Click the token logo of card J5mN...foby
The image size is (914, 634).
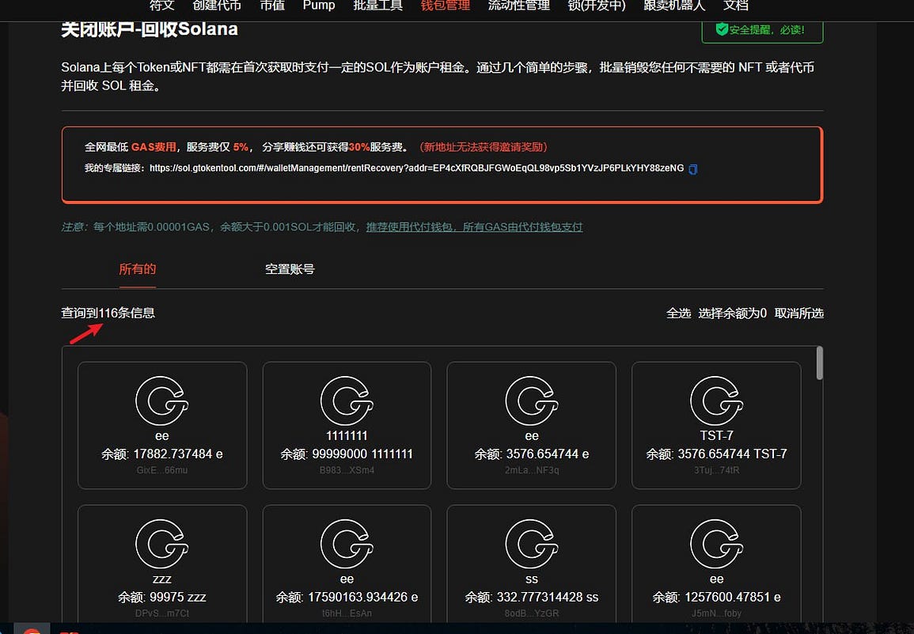click(716, 544)
